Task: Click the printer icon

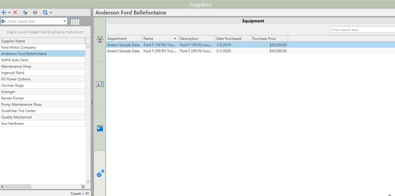Action: coord(35,12)
